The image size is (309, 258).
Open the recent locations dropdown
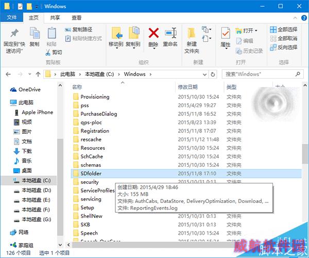(29, 74)
